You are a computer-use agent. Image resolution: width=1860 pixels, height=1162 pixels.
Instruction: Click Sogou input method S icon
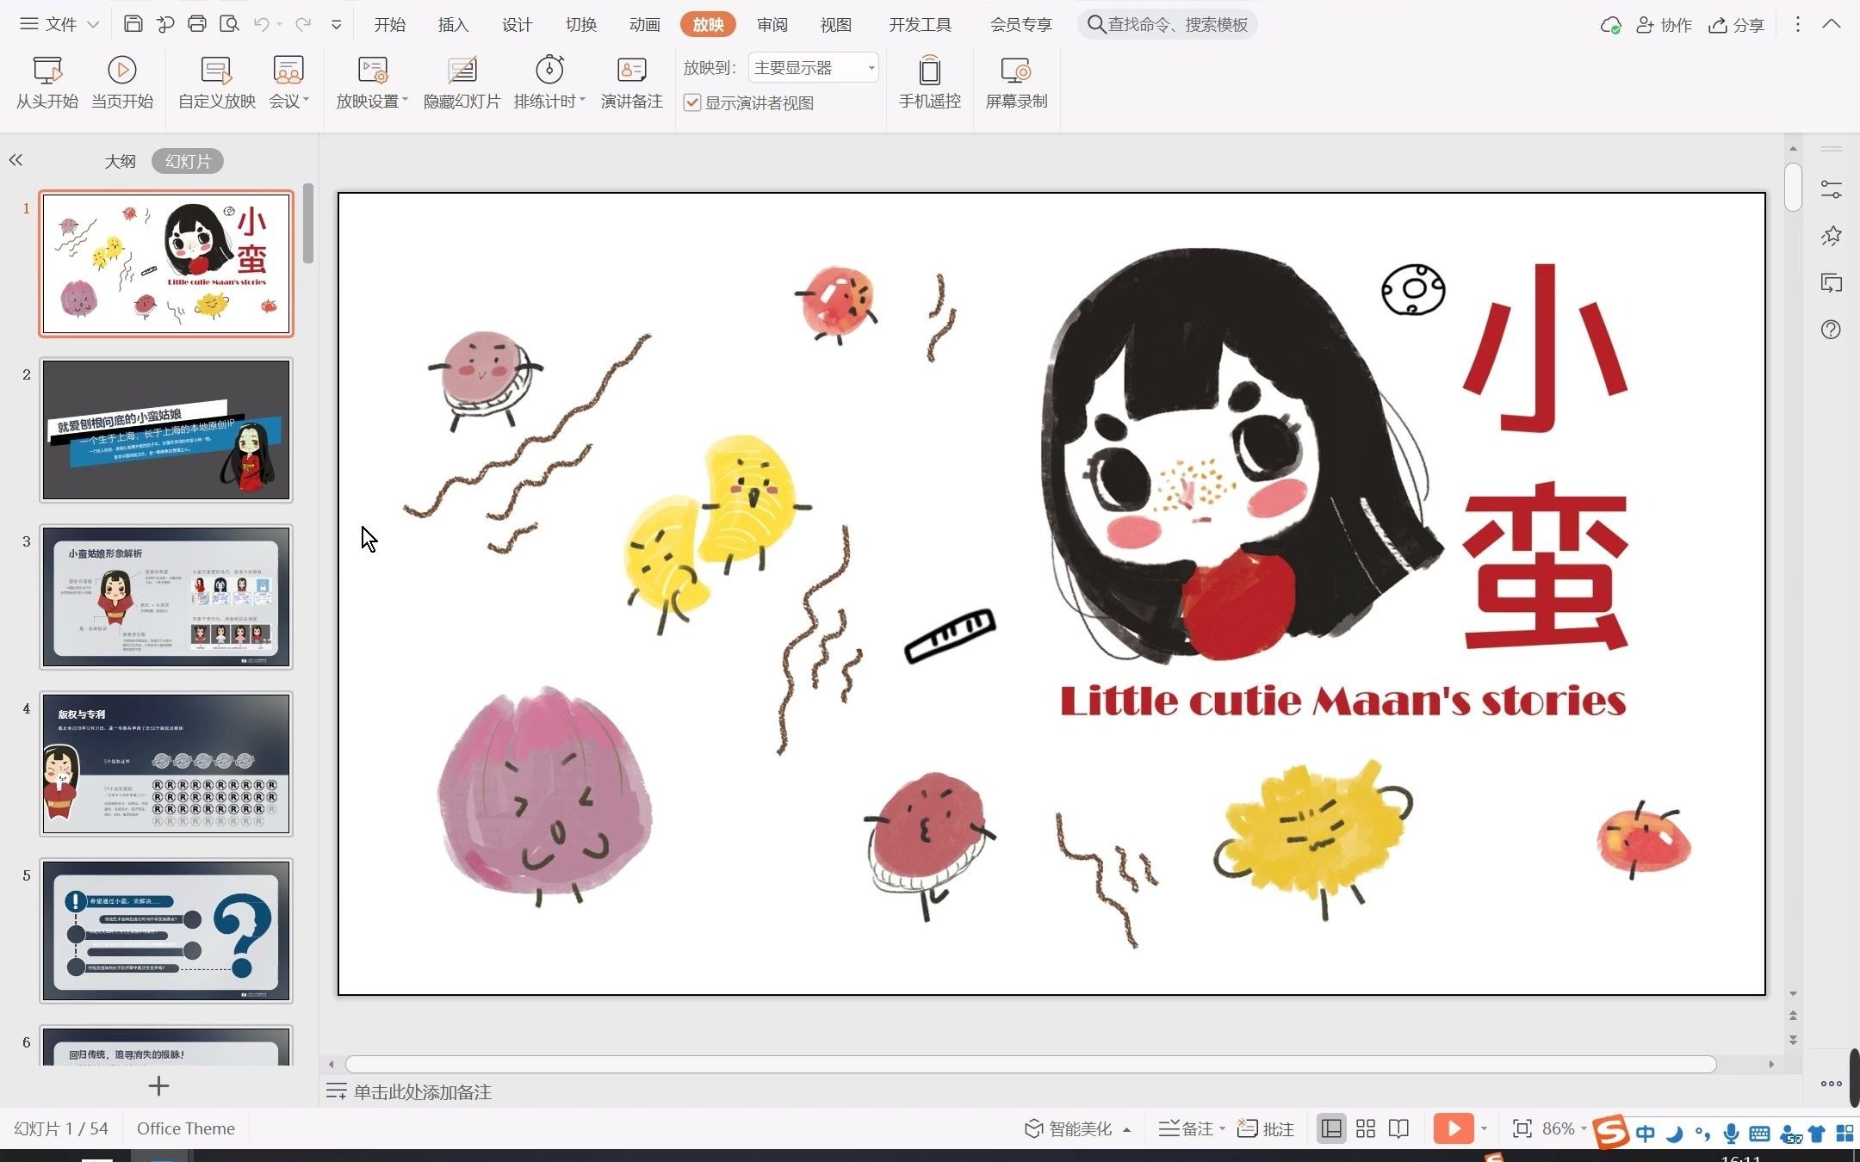tap(1610, 1132)
